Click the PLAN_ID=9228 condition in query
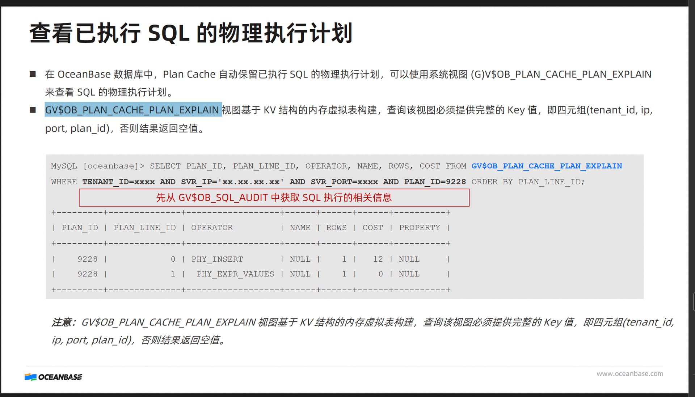The image size is (695, 397). pyautogui.click(x=435, y=182)
